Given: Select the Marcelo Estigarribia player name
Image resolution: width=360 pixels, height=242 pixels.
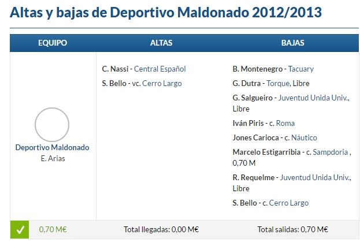Looking at the screenshot, I should [x=266, y=152].
